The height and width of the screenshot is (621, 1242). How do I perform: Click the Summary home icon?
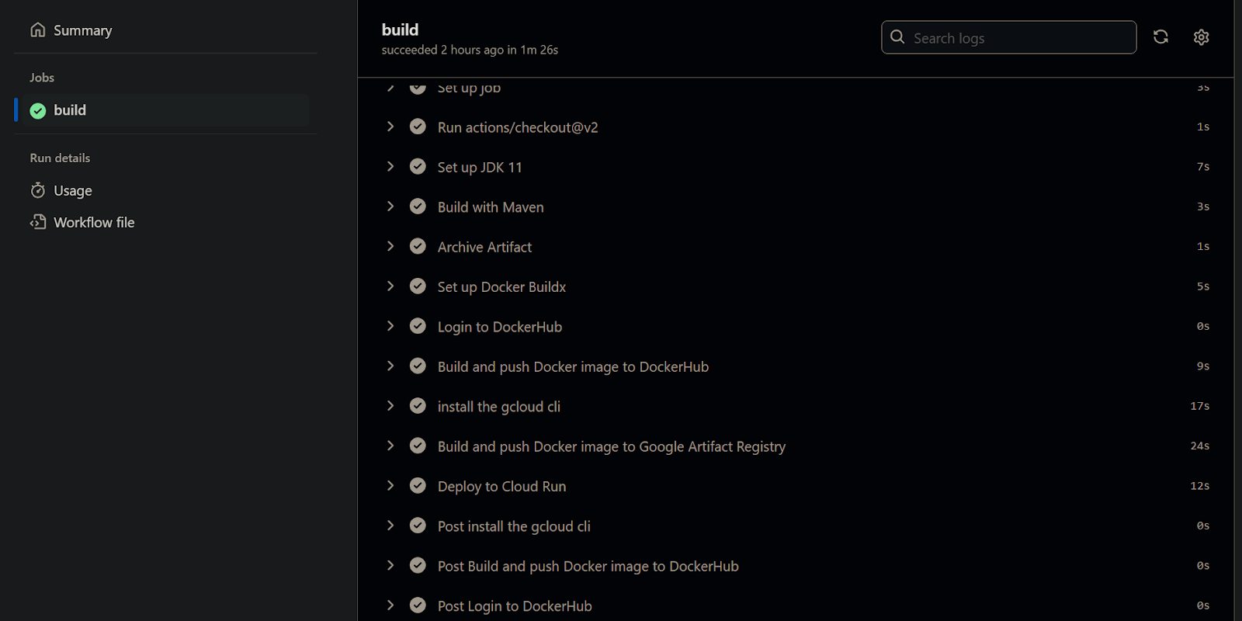(38, 30)
